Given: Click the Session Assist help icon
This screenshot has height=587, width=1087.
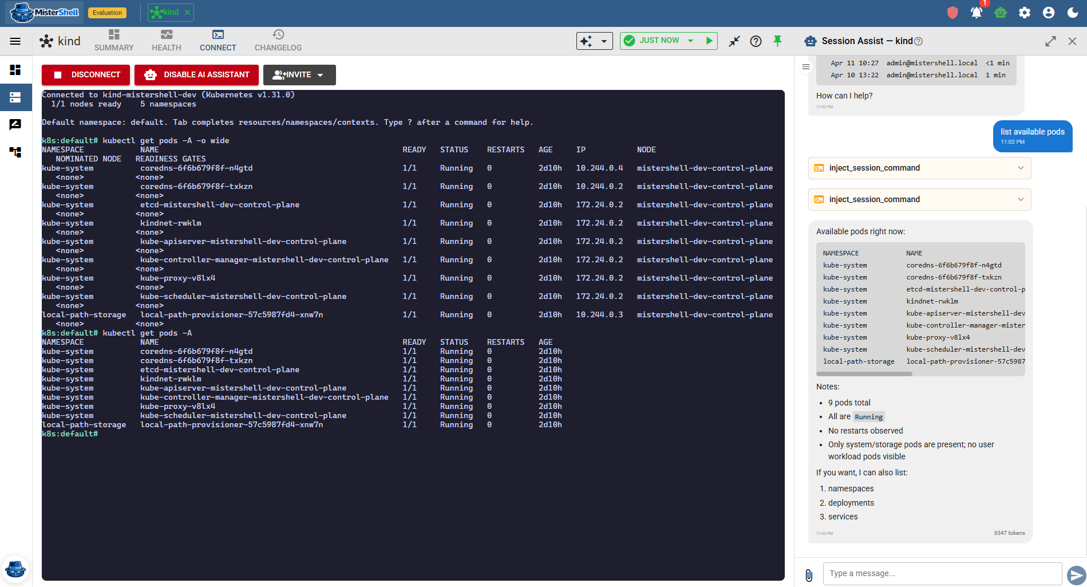Looking at the screenshot, I should pos(918,41).
